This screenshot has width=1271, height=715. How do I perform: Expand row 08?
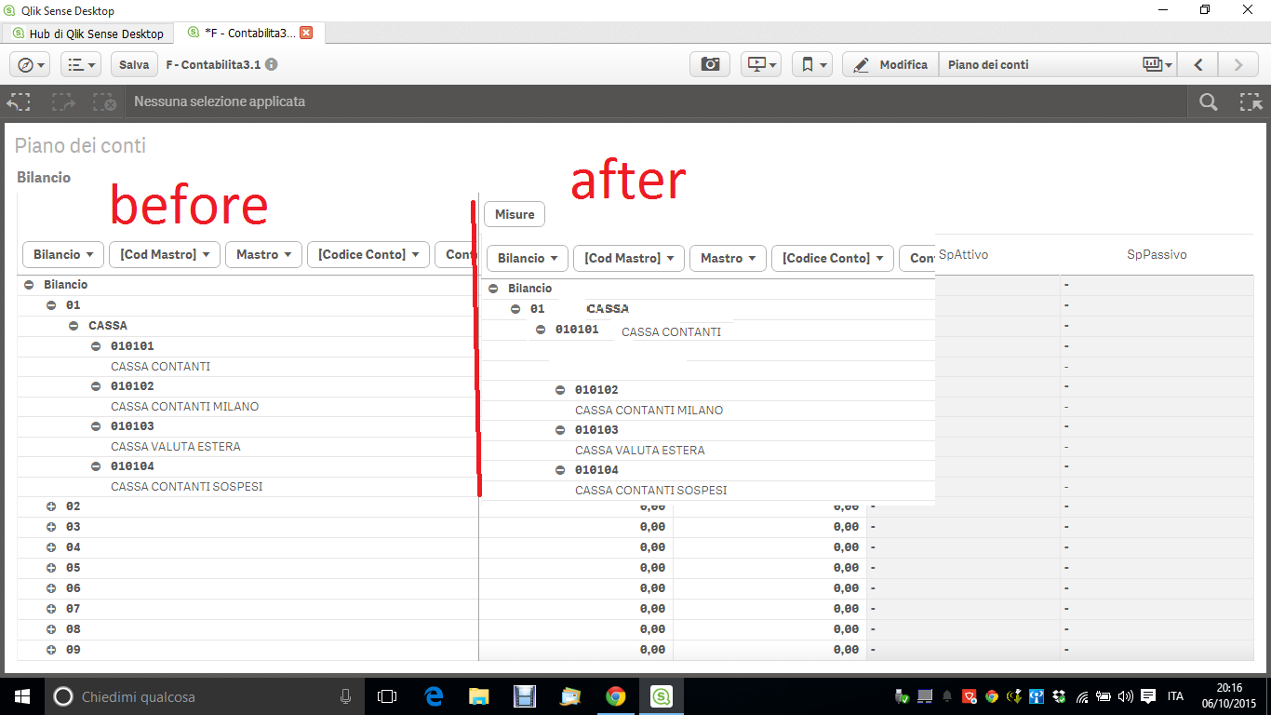tap(51, 629)
